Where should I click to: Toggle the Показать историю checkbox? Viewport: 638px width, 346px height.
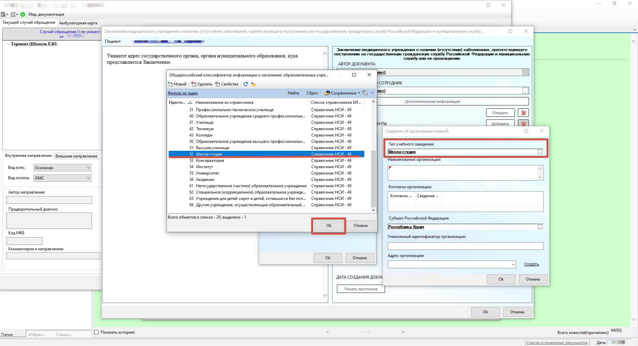click(96, 332)
